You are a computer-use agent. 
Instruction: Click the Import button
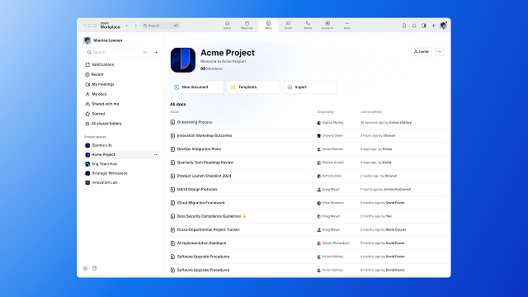coord(310,87)
